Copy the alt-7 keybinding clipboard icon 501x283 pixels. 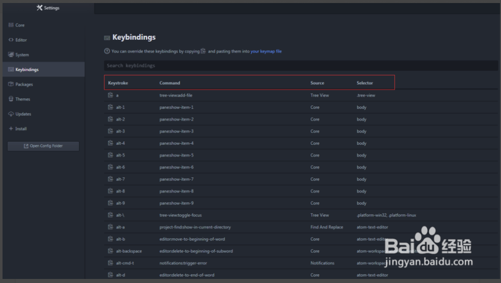point(110,179)
